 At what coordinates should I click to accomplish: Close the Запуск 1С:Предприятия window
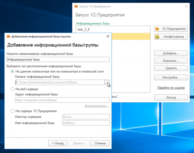[x=186, y=6]
